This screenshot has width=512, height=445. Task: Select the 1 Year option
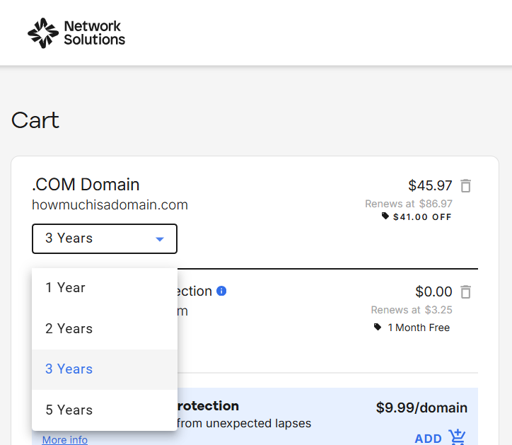[x=66, y=288]
